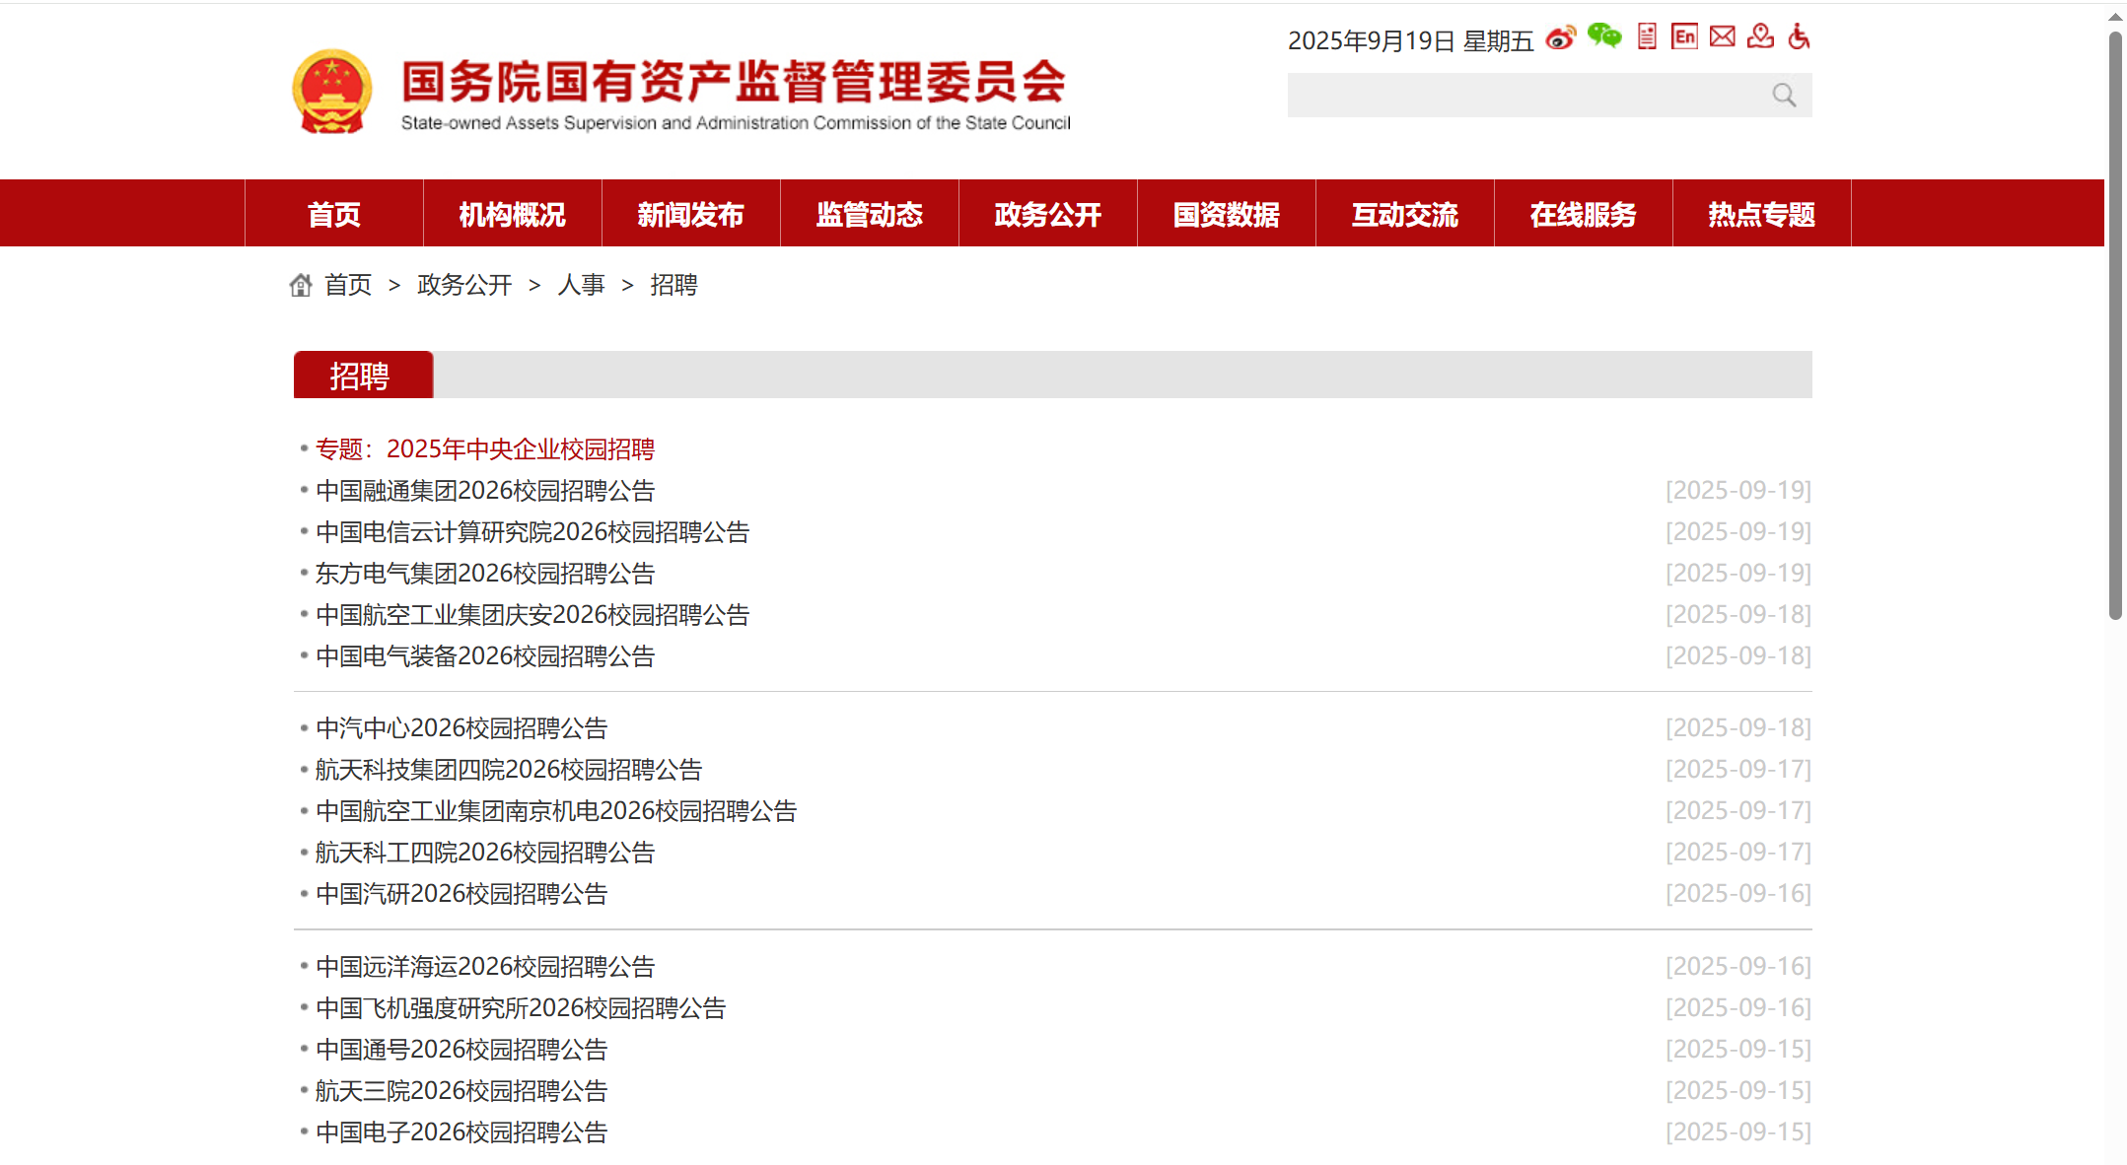Open 中国航空工业集团南京机电2026校园招聘公告
This screenshot has width=2127, height=1165.
click(556, 811)
